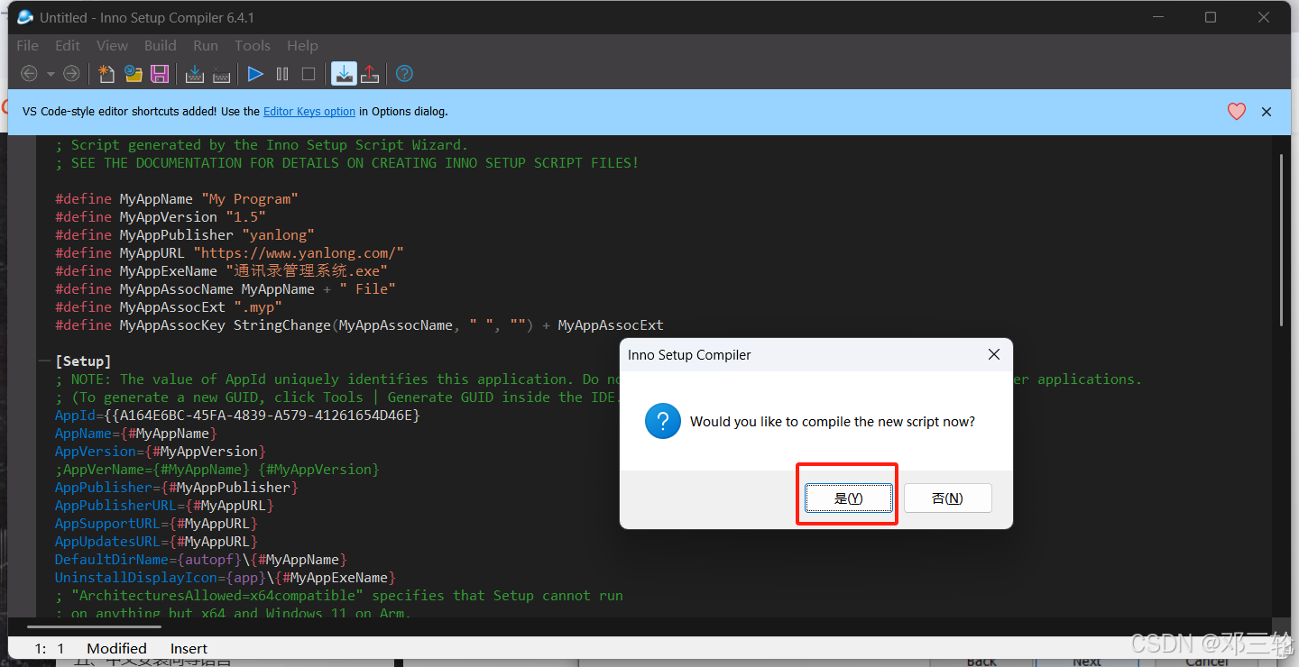Click the blue question mark dialog icon
The height and width of the screenshot is (667, 1299).
[663, 421]
